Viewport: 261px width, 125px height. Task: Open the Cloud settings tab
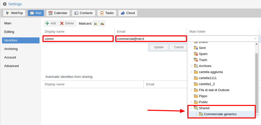pyautogui.click(x=128, y=13)
